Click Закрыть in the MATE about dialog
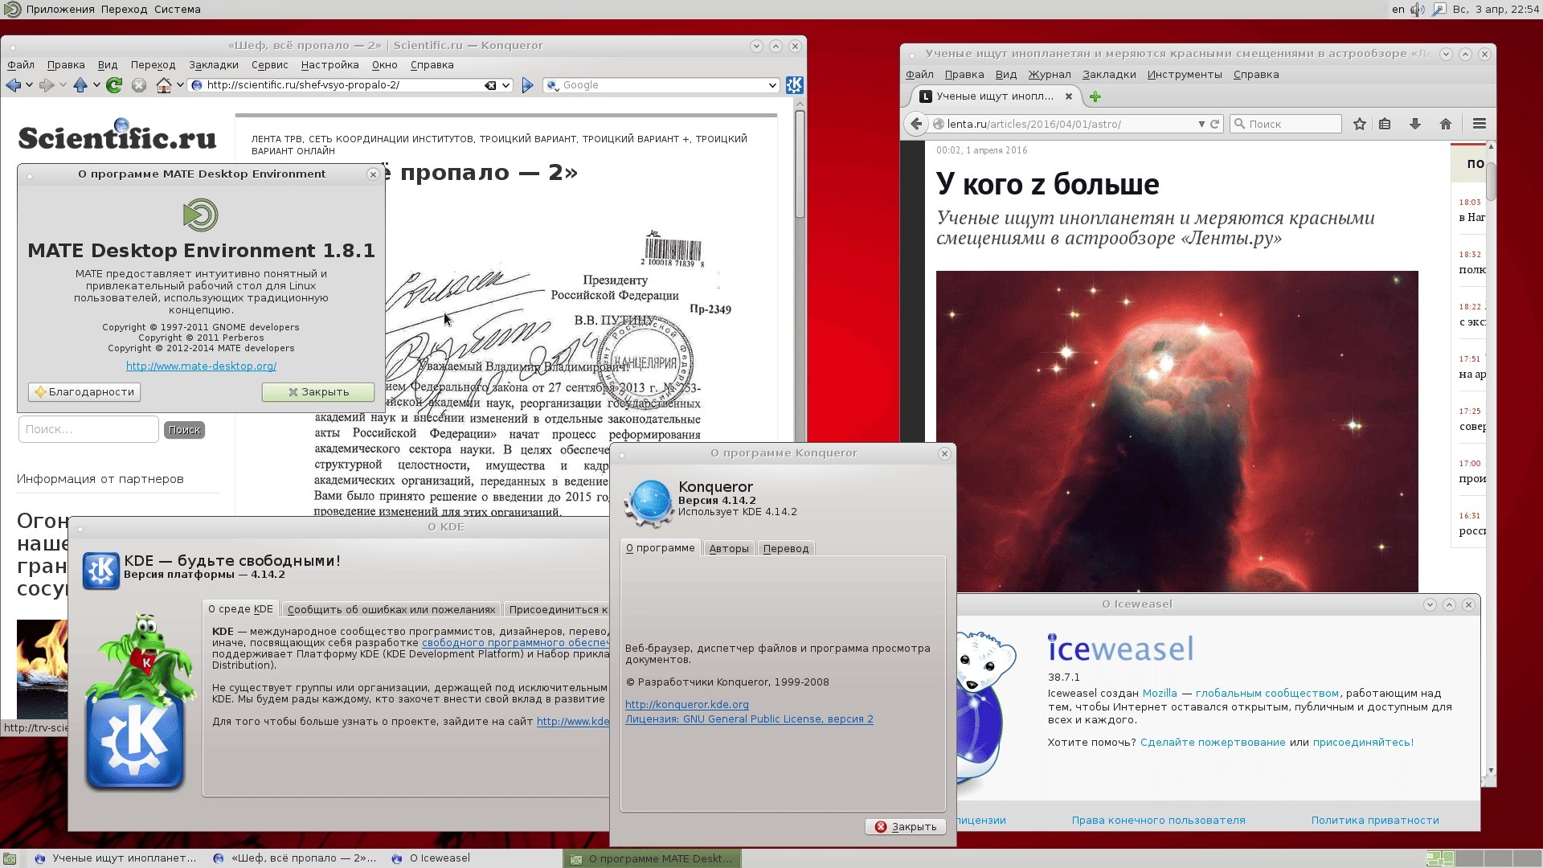 pos(318,392)
